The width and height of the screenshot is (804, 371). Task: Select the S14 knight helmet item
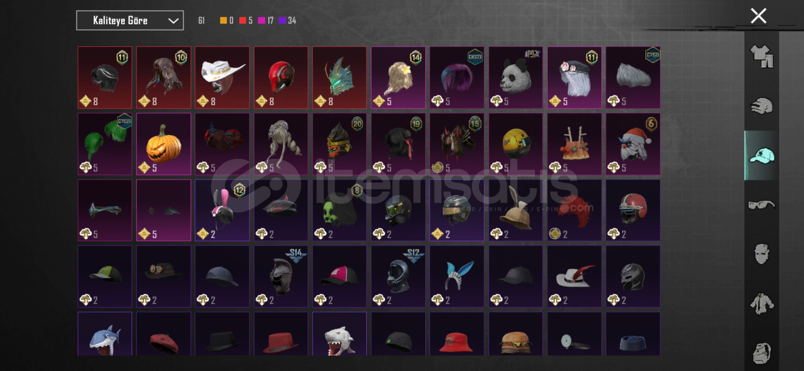tap(281, 277)
